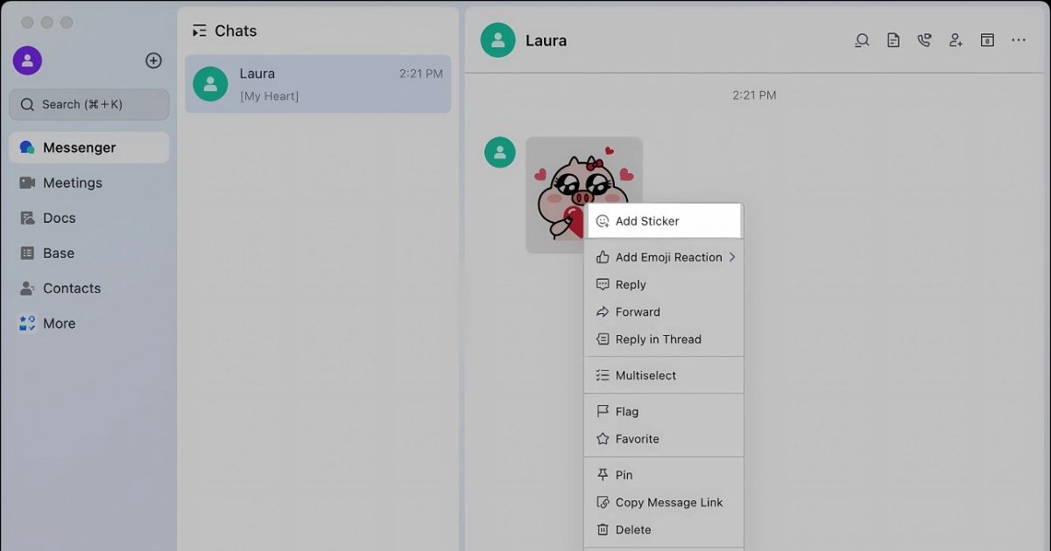Open more options ellipsis in header
The image size is (1051, 551).
click(x=1019, y=40)
